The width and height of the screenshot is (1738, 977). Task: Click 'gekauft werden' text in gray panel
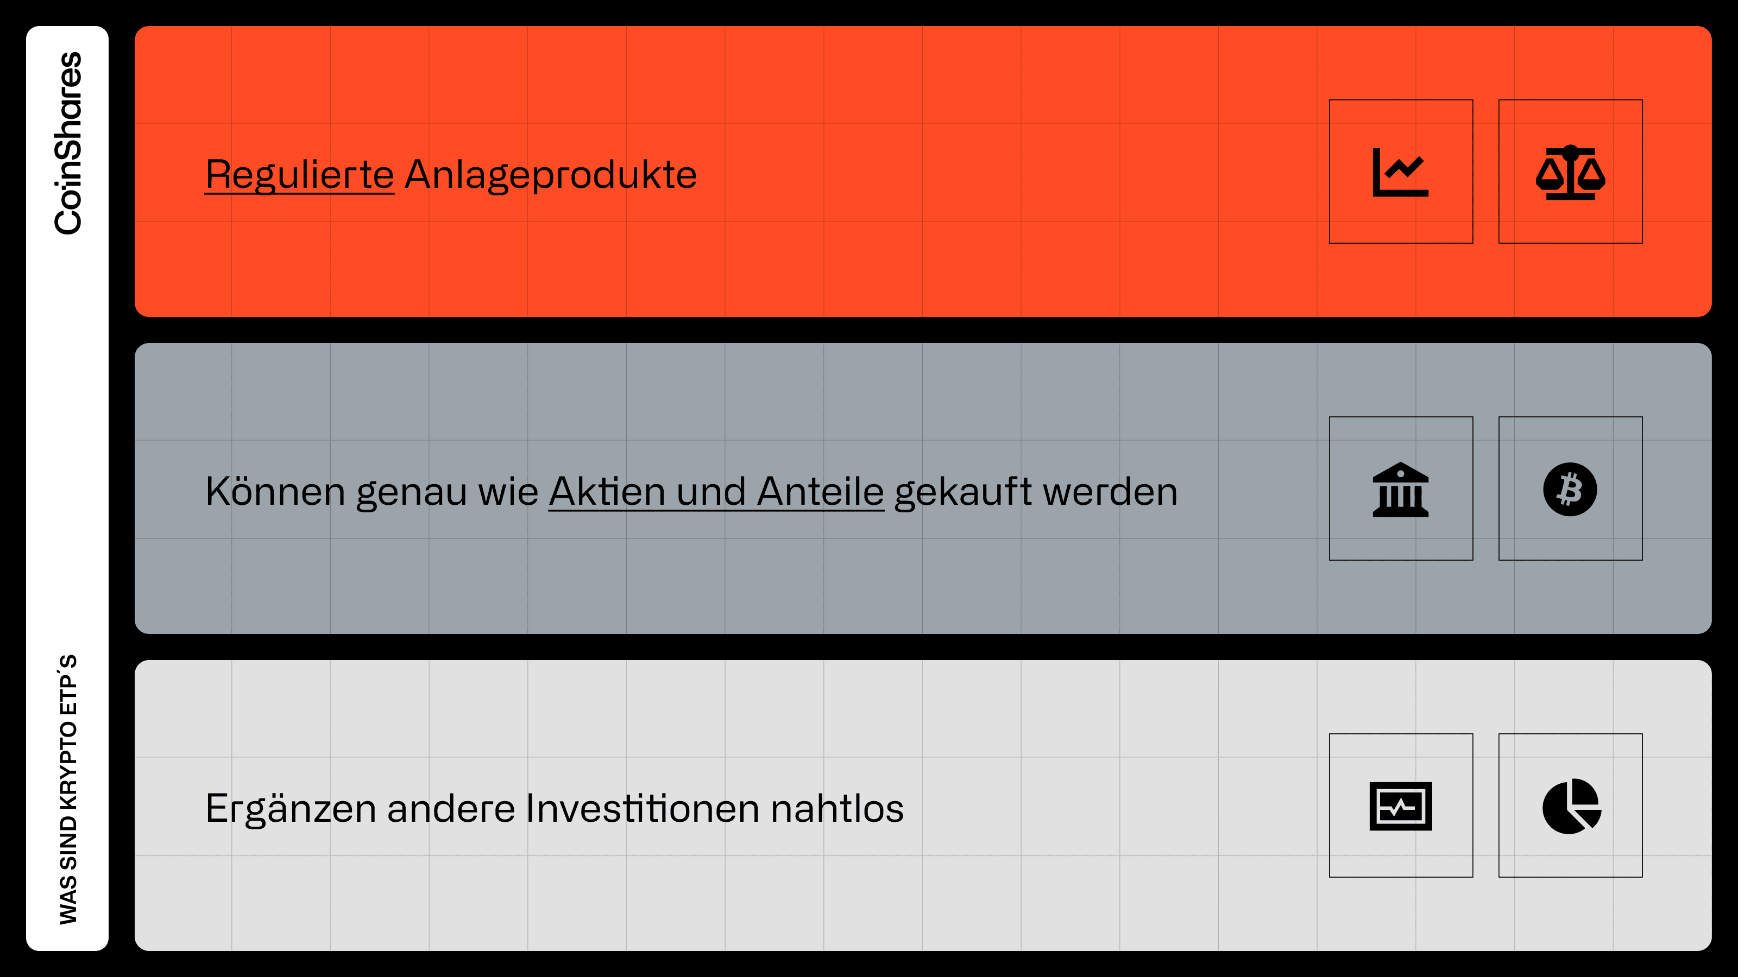[1036, 492]
